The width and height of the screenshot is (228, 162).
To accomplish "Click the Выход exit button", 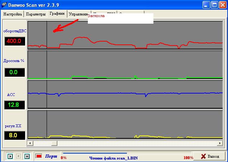I will tap(209, 156).
